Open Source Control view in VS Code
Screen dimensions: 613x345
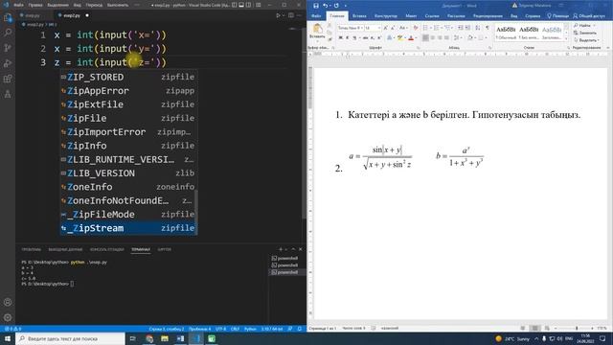tap(8, 48)
